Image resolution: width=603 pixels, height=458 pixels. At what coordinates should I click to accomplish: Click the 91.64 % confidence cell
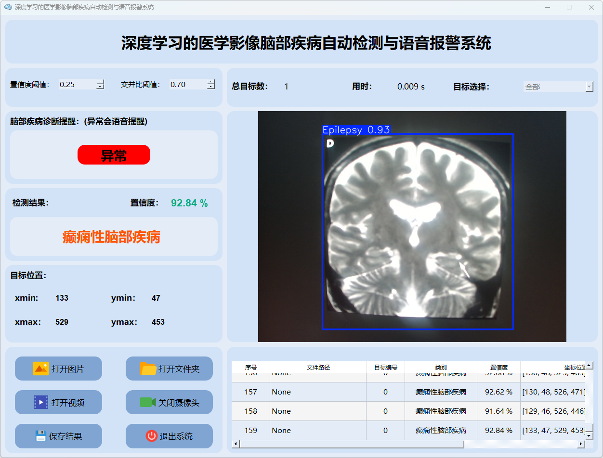(x=499, y=411)
